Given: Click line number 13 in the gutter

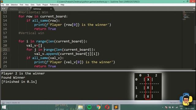Looking at the screenshot, I should pos(5,16).
